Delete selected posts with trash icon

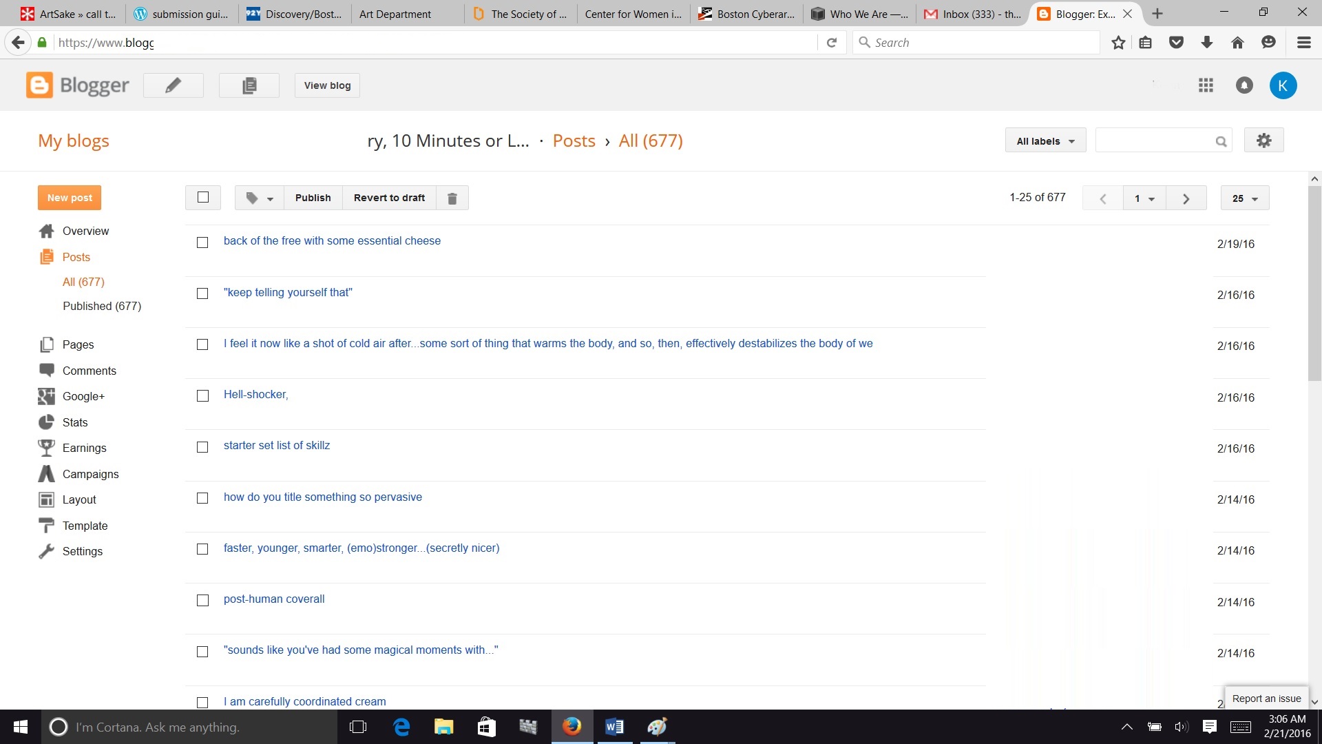(x=452, y=198)
